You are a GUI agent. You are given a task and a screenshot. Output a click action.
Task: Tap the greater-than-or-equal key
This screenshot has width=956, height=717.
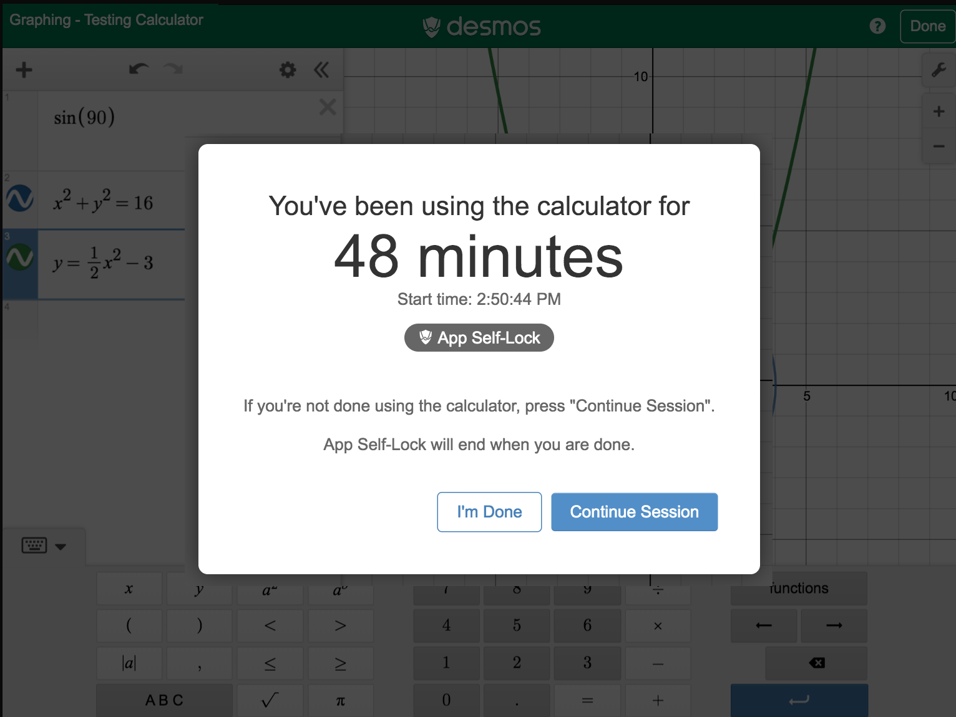pyautogui.click(x=340, y=663)
